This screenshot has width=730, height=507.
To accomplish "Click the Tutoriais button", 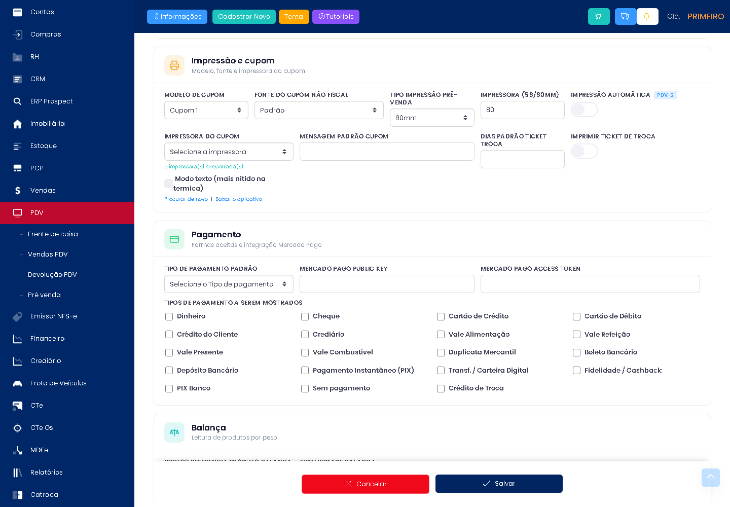I will coord(336,17).
